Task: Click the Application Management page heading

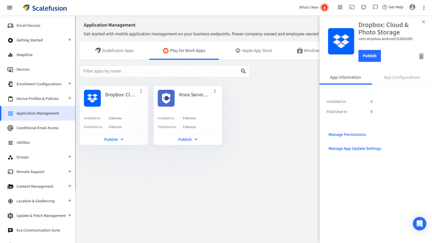Action: coord(110,25)
